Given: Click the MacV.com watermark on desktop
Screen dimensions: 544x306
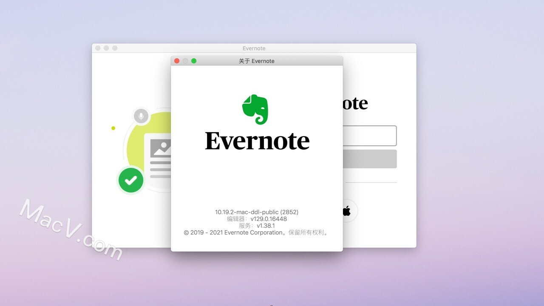Looking at the screenshot, I should (71, 228).
